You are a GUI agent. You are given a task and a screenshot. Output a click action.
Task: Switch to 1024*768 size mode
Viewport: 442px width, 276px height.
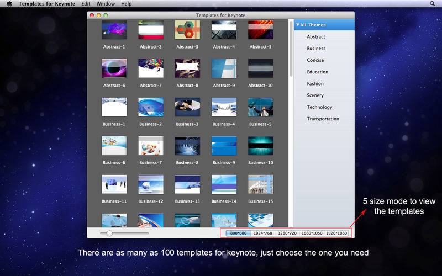click(x=263, y=233)
